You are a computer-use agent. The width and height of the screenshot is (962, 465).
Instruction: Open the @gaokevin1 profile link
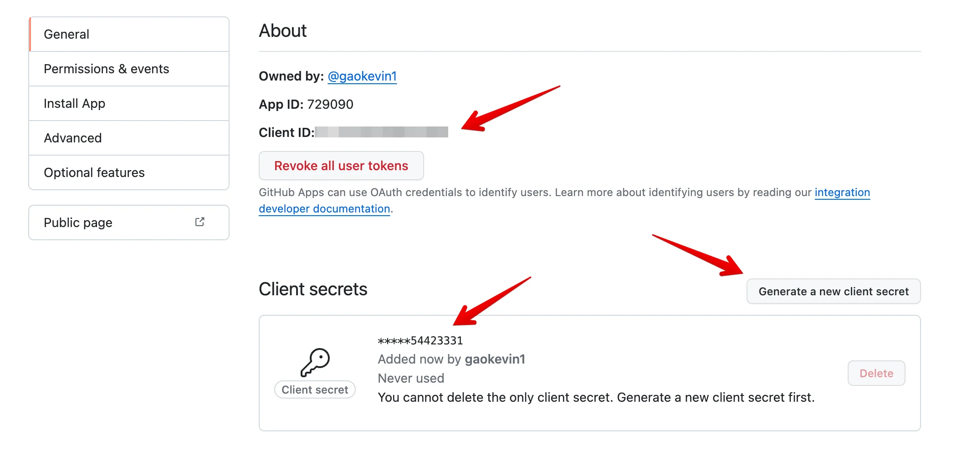(362, 76)
